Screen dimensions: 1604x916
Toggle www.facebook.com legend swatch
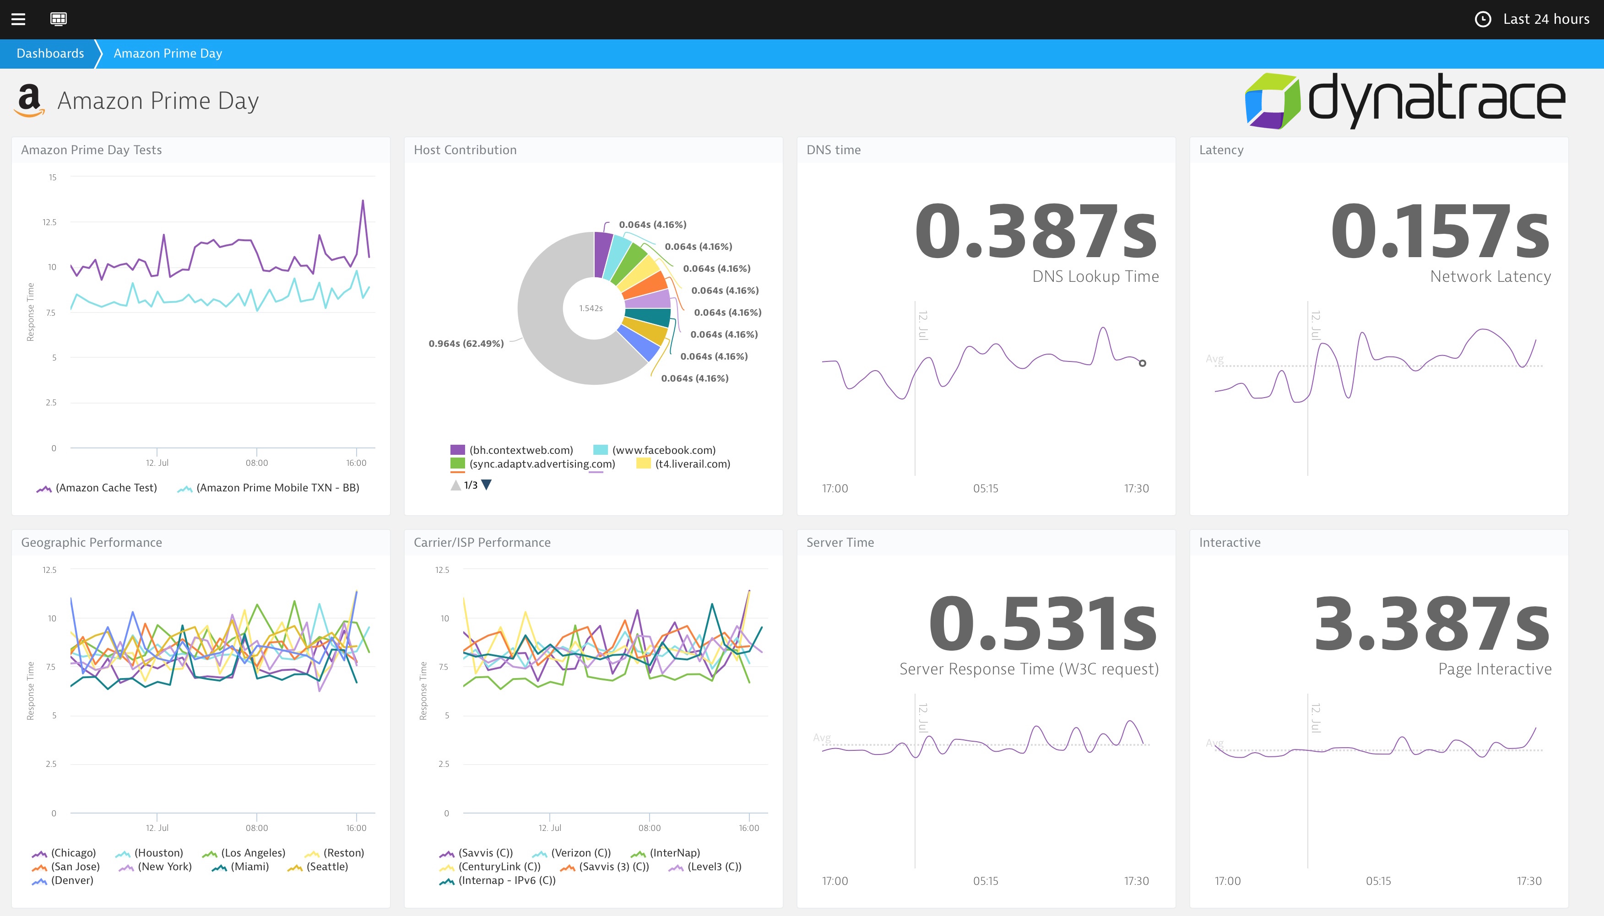600,450
